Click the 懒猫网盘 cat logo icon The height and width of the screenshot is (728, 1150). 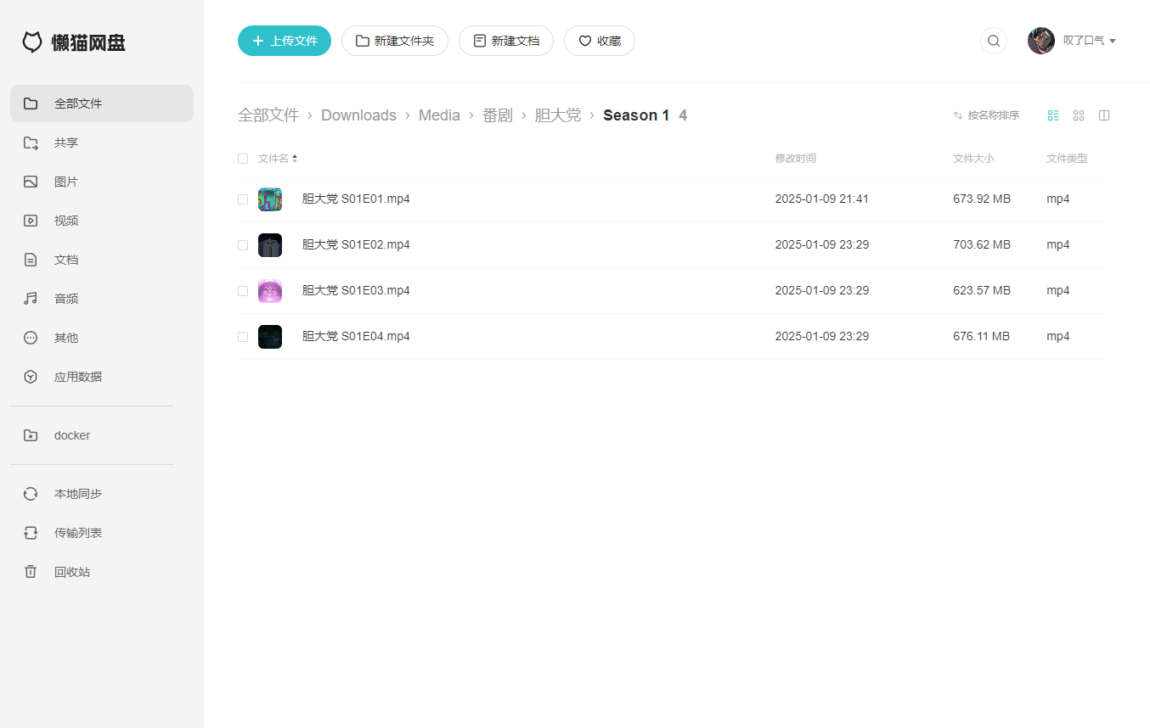coord(32,42)
